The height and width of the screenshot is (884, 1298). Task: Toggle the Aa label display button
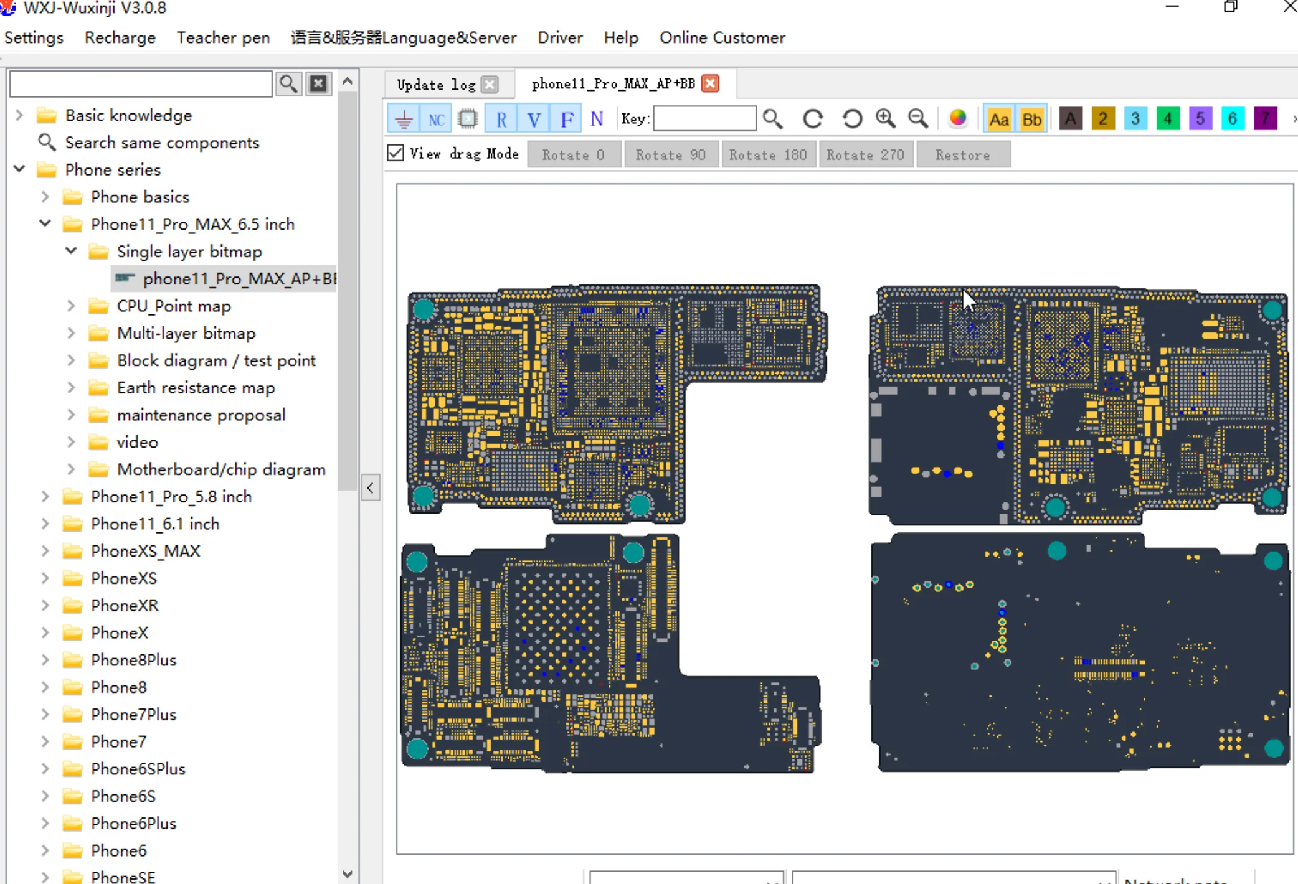(x=999, y=118)
